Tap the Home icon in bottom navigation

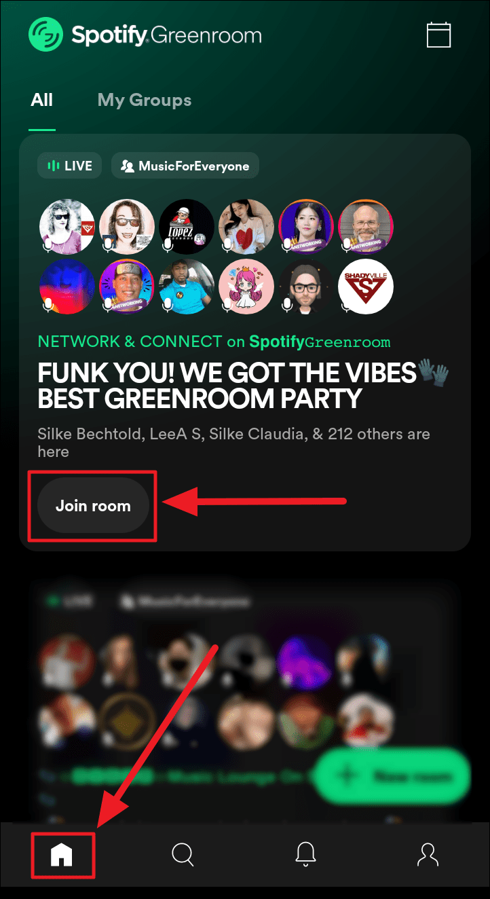click(x=62, y=854)
